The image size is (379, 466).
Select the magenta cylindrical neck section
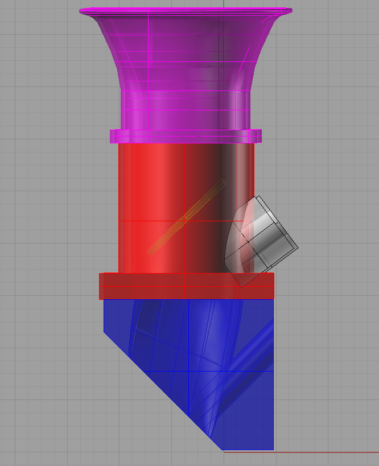186,110
